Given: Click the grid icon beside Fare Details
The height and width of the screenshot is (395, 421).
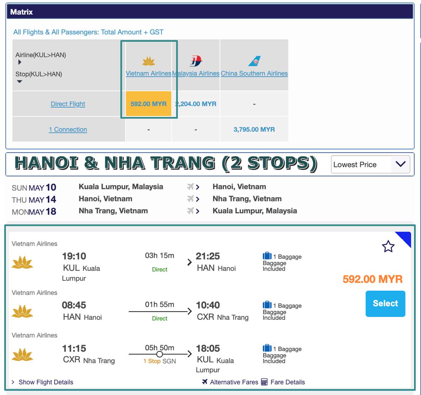Looking at the screenshot, I should click(265, 382).
